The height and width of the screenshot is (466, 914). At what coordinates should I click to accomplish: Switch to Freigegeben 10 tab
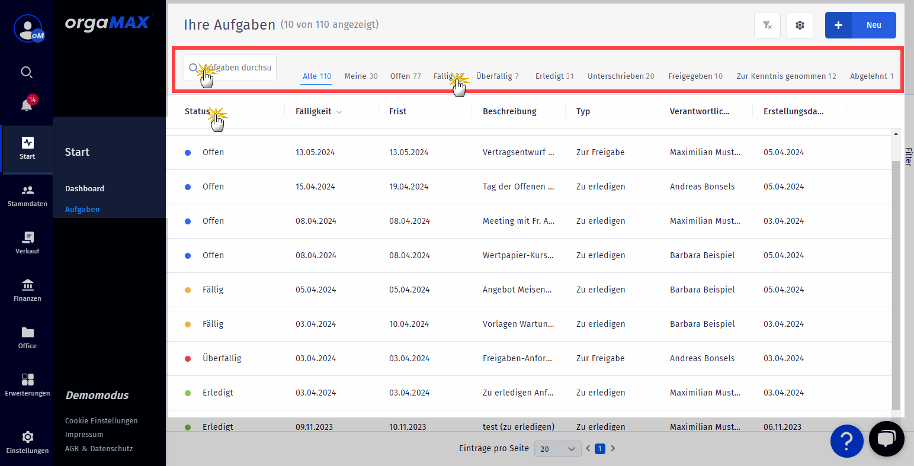coord(695,76)
